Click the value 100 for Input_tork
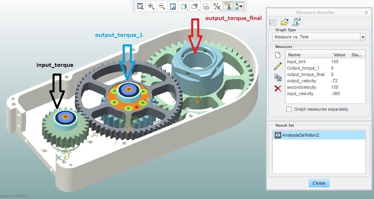This screenshot has height=199, width=374. click(x=335, y=62)
